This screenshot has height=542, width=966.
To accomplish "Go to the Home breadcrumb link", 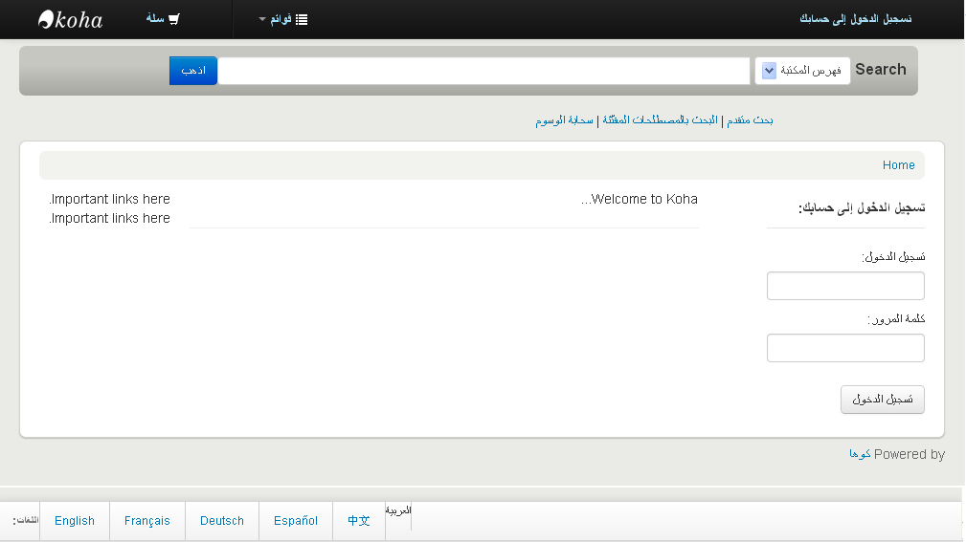I will pyautogui.click(x=898, y=165).
